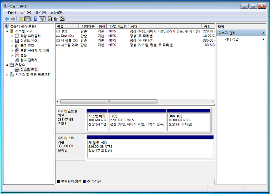The width and height of the screenshot is (270, 194).
Task: Select 장치 관리자 in the tree
Action: click(29, 60)
